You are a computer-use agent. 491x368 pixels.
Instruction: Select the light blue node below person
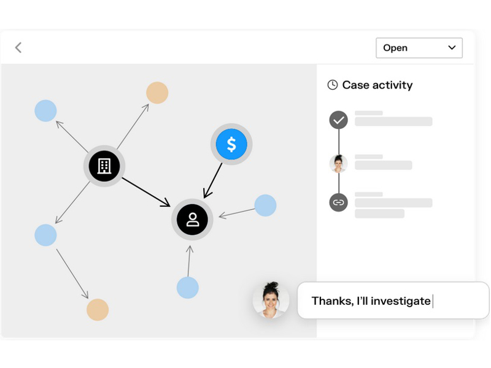pos(188,287)
